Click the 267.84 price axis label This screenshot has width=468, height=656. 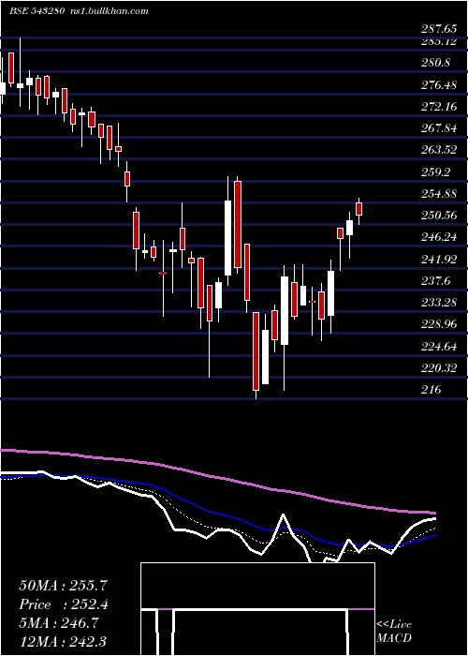tap(439, 128)
